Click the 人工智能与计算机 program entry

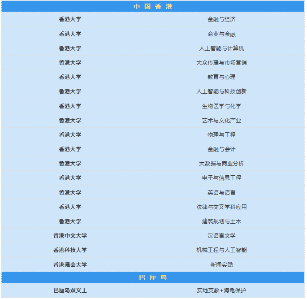pos(221,48)
